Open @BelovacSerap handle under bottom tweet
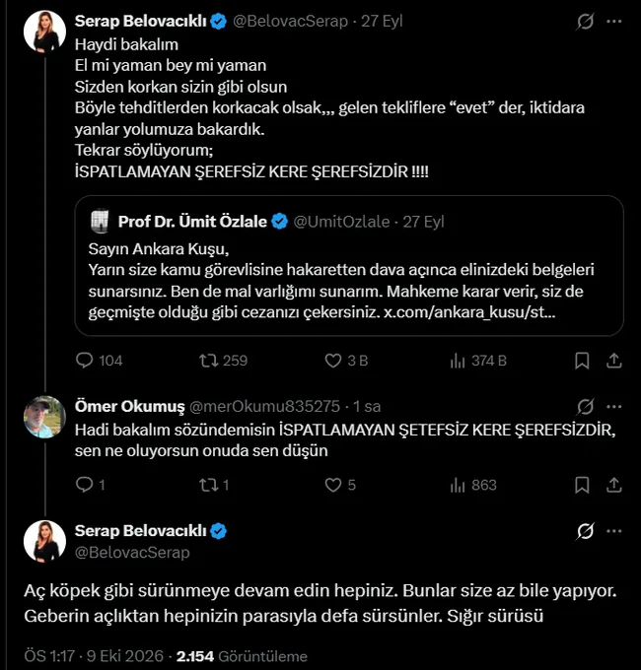Screen dimensions: 641x670 [x=132, y=553]
